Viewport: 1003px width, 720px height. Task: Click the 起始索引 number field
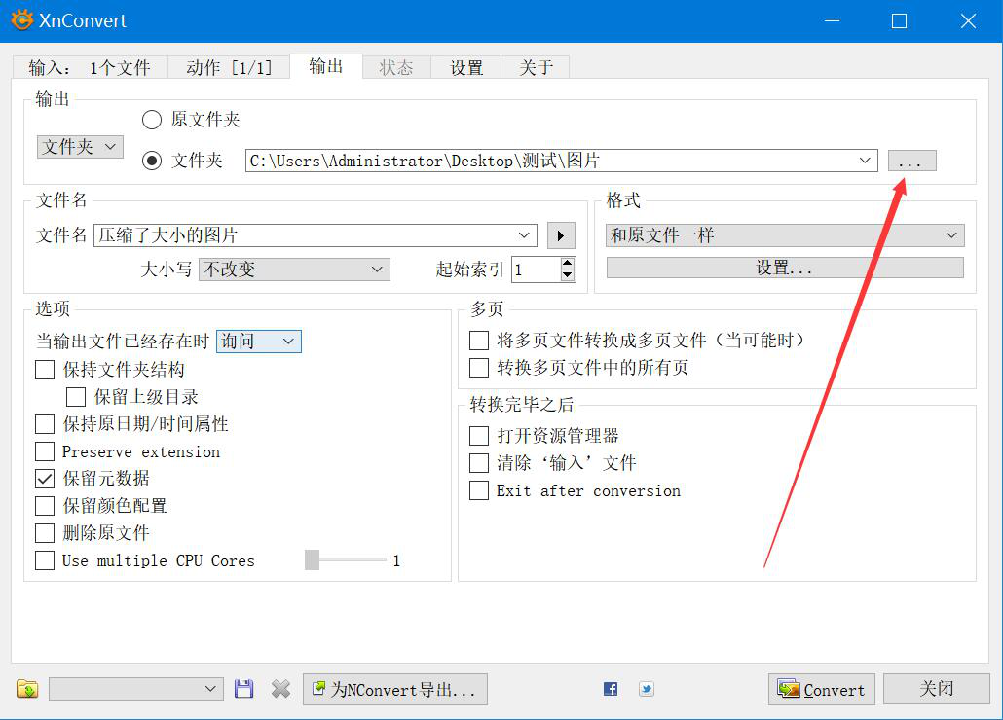536,270
